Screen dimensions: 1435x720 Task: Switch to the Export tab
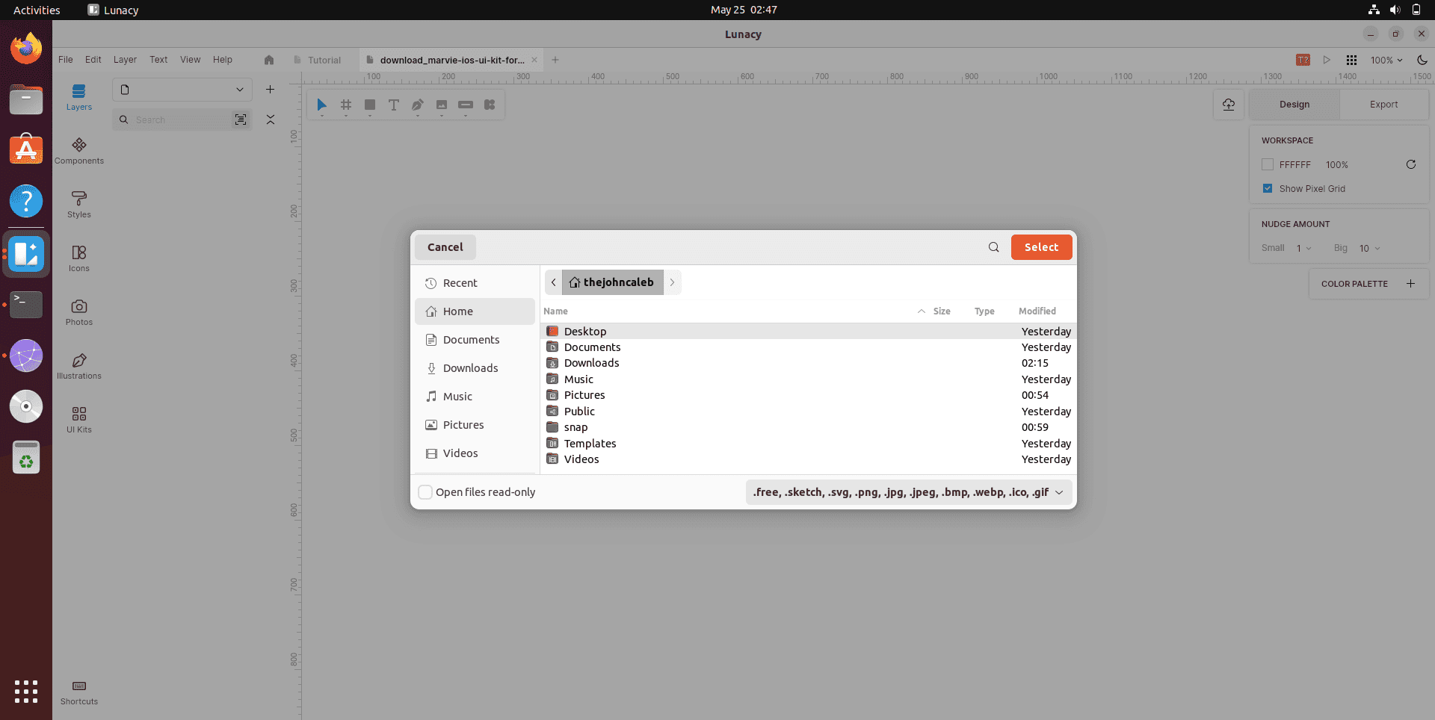click(1383, 104)
